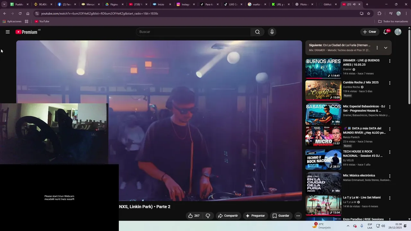This screenshot has width=411, height=231.
Task: Click the Compartir button
Action: coord(228,216)
